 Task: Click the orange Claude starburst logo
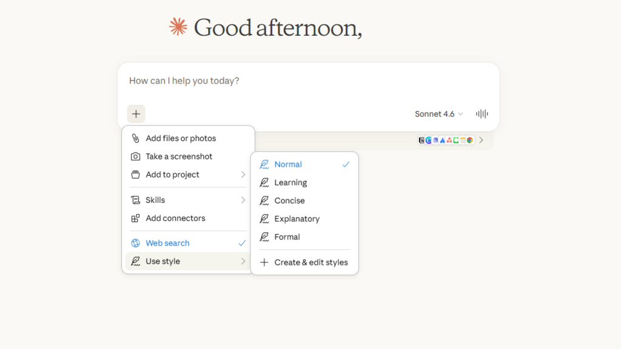[x=178, y=27]
